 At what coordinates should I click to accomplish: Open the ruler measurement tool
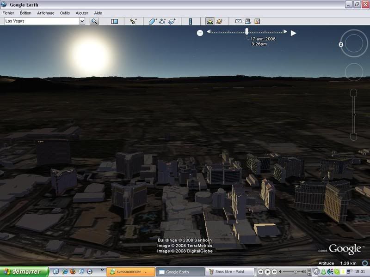pos(191,21)
